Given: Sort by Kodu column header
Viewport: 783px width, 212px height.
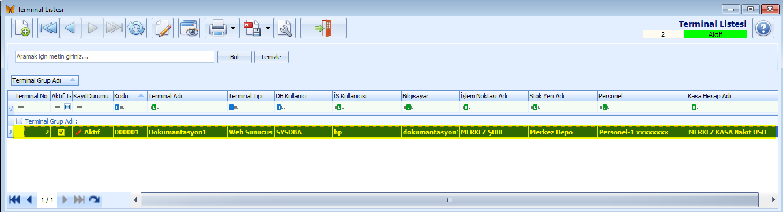Looking at the screenshot, I should (130, 95).
